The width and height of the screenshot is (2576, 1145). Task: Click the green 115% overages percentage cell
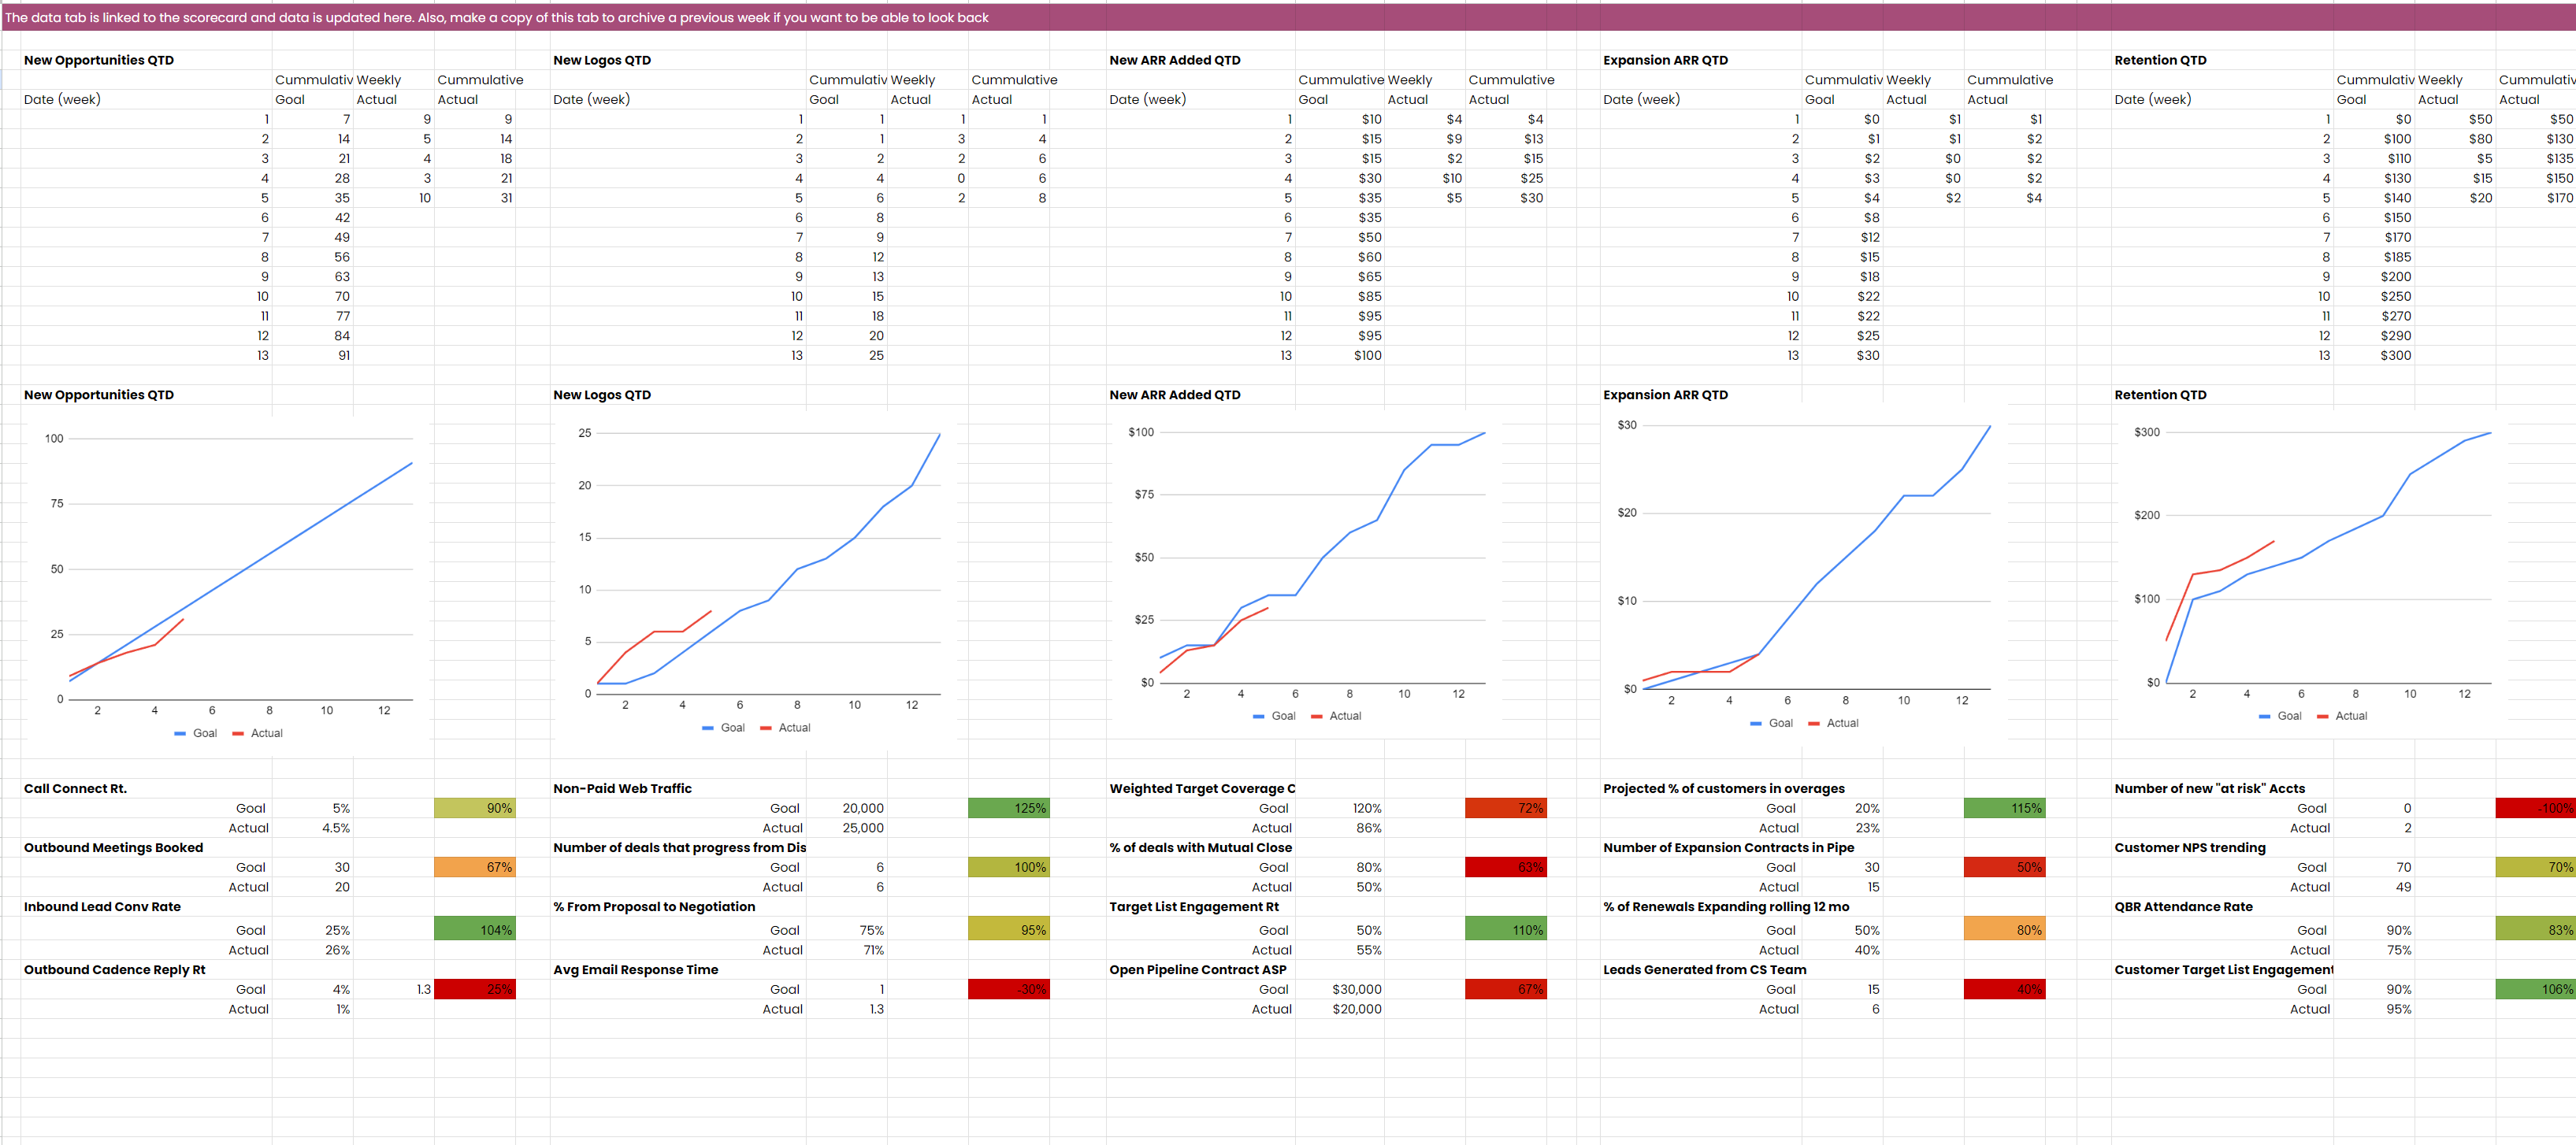(x=2004, y=808)
